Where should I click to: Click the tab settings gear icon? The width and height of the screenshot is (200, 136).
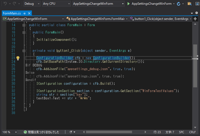(197, 13)
